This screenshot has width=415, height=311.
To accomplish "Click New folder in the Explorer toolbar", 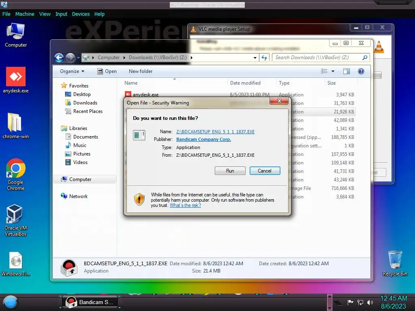I will click(x=141, y=71).
